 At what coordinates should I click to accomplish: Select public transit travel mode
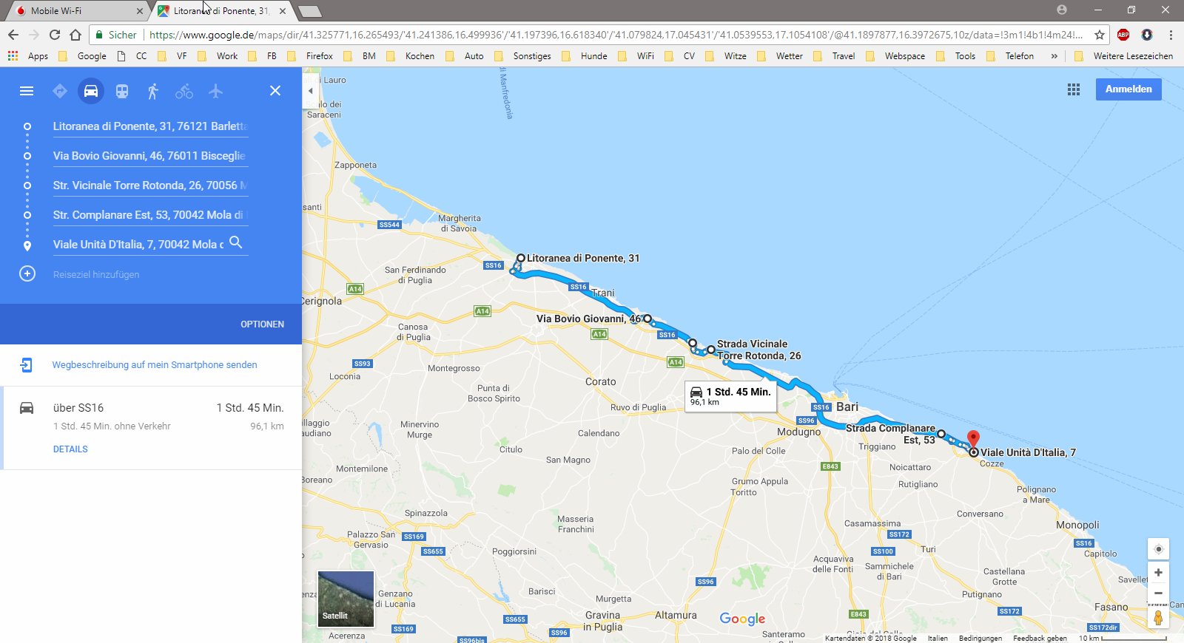[122, 91]
